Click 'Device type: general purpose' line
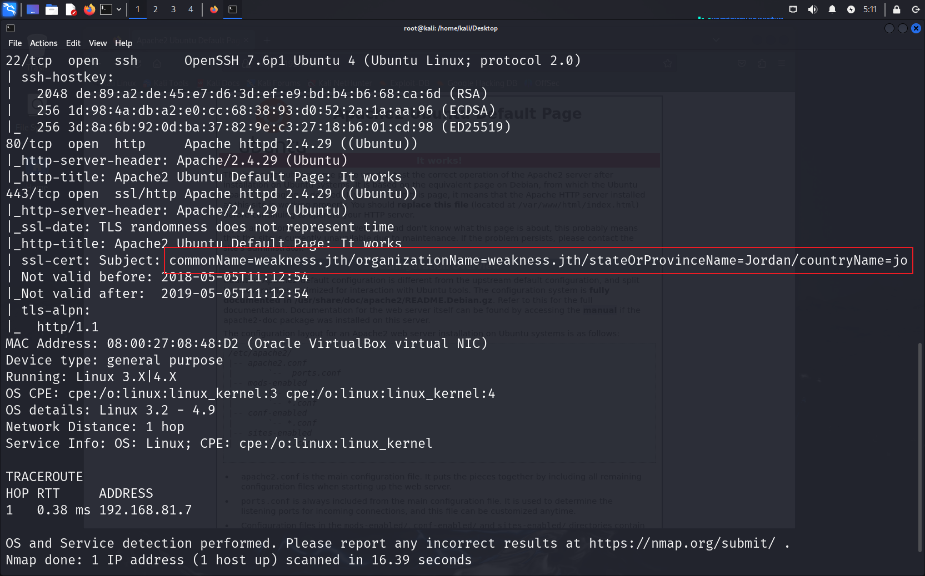Image resolution: width=925 pixels, height=576 pixels. pos(114,360)
